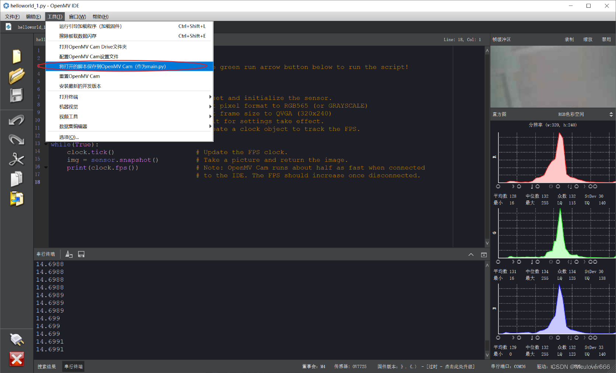Click the 串行端口: COM26 status text
The width and height of the screenshot is (616, 373).
pos(508,366)
